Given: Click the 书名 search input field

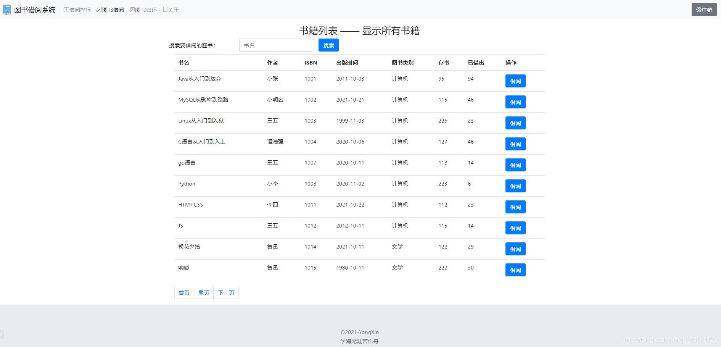Looking at the screenshot, I should pos(276,45).
